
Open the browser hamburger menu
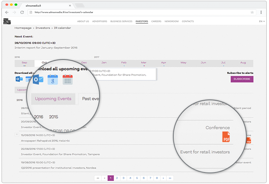260,12
